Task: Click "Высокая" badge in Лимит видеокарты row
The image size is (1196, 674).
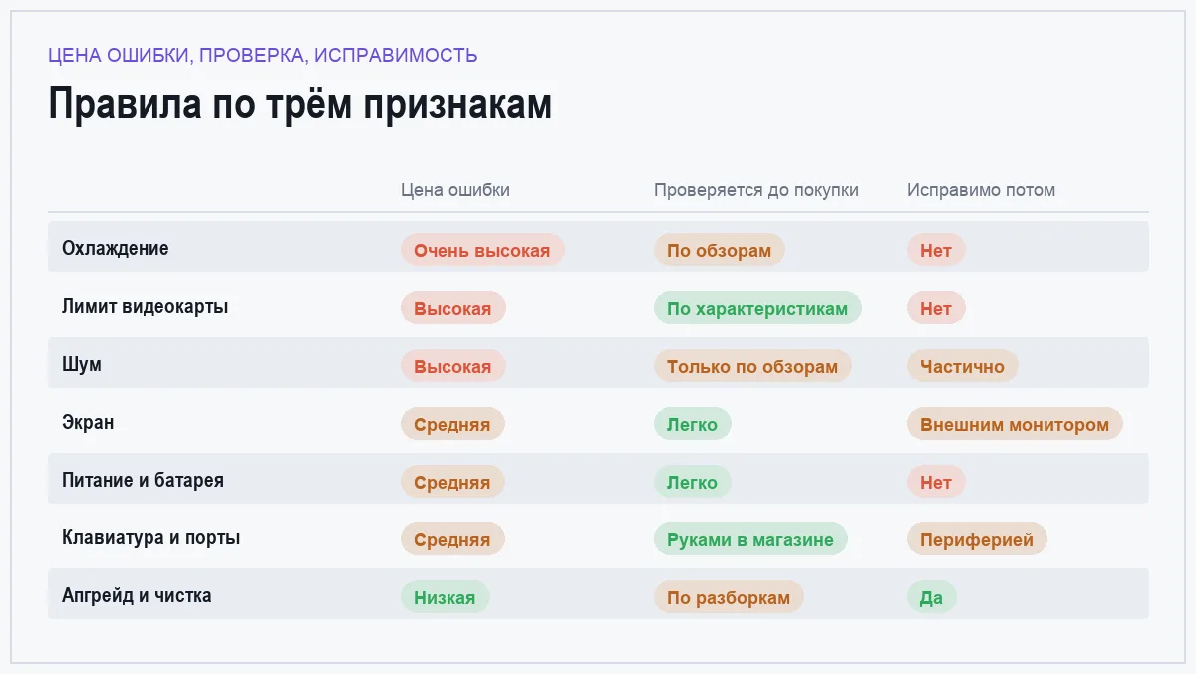Action: tap(453, 308)
